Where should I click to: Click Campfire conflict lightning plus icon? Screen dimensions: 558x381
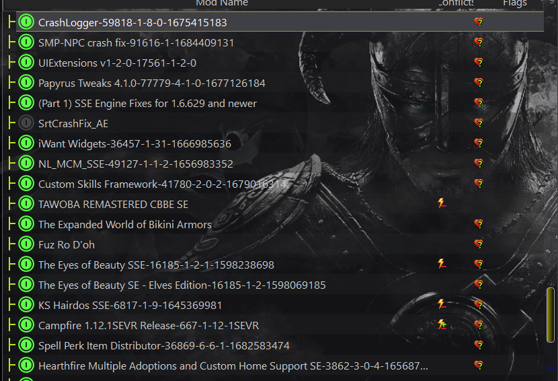point(442,324)
